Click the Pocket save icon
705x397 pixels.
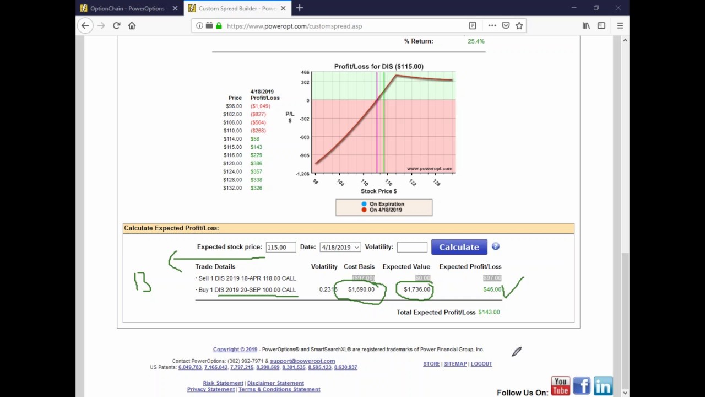click(506, 26)
